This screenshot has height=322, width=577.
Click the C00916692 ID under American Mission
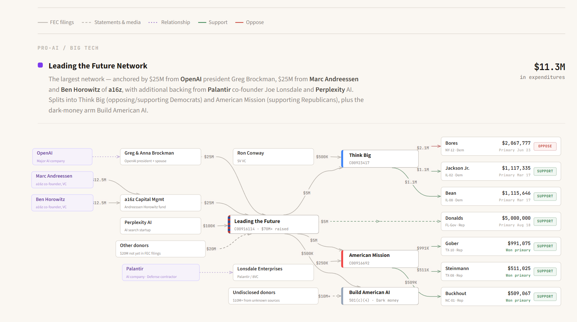359,263
